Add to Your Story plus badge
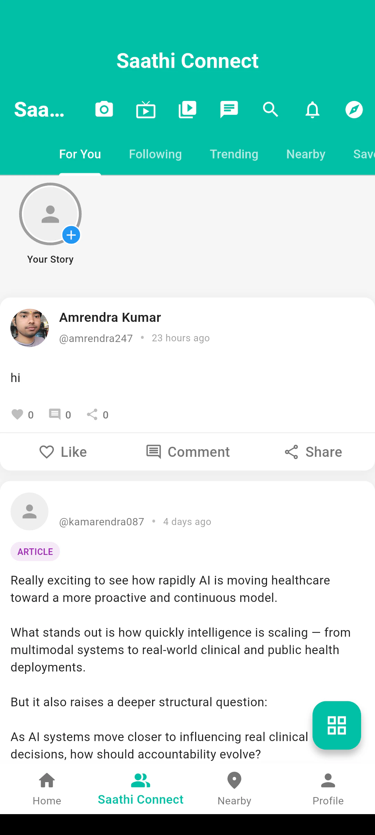Viewport: 375px width, 835px height. click(x=71, y=235)
